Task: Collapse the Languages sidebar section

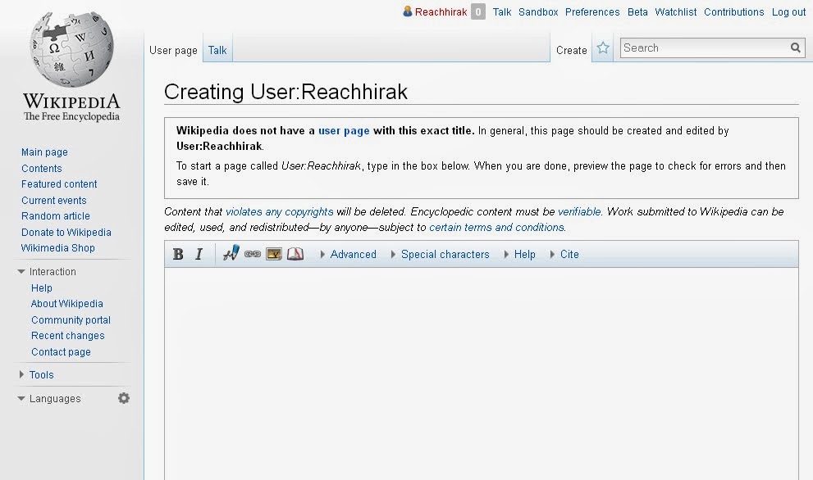Action: 49,399
